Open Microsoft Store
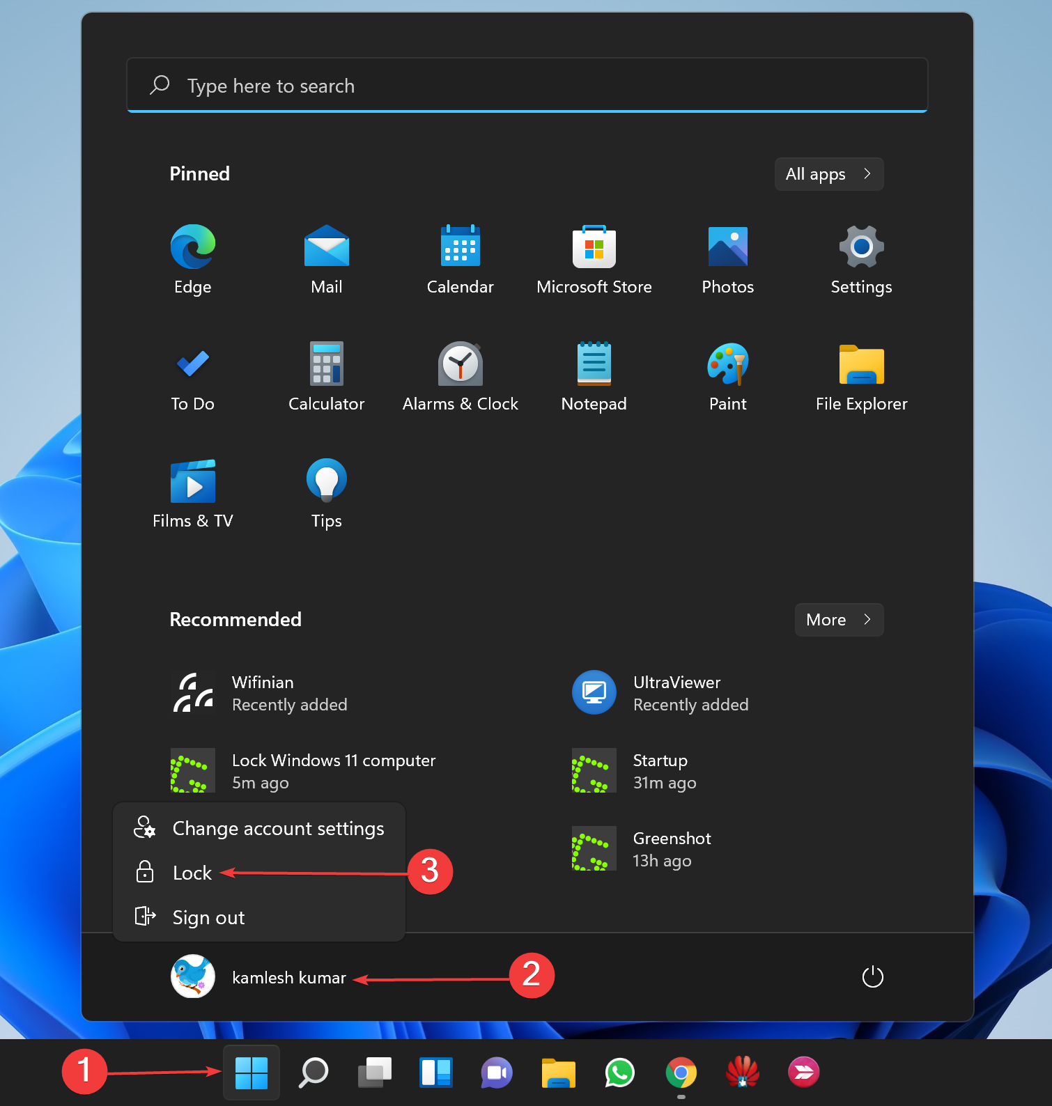1052x1106 pixels. (x=594, y=260)
